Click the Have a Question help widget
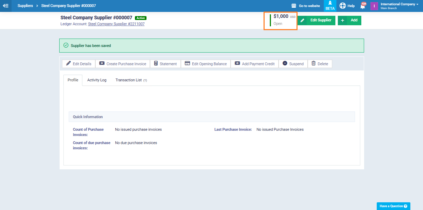423x210 pixels. click(393, 206)
